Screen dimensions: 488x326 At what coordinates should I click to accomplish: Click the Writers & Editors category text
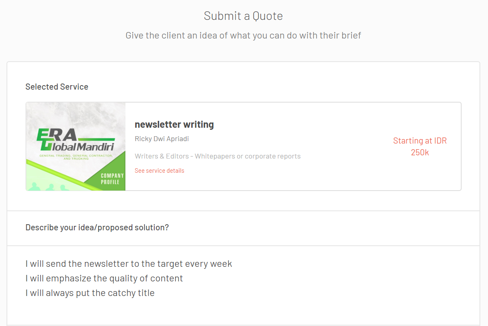pos(218,156)
